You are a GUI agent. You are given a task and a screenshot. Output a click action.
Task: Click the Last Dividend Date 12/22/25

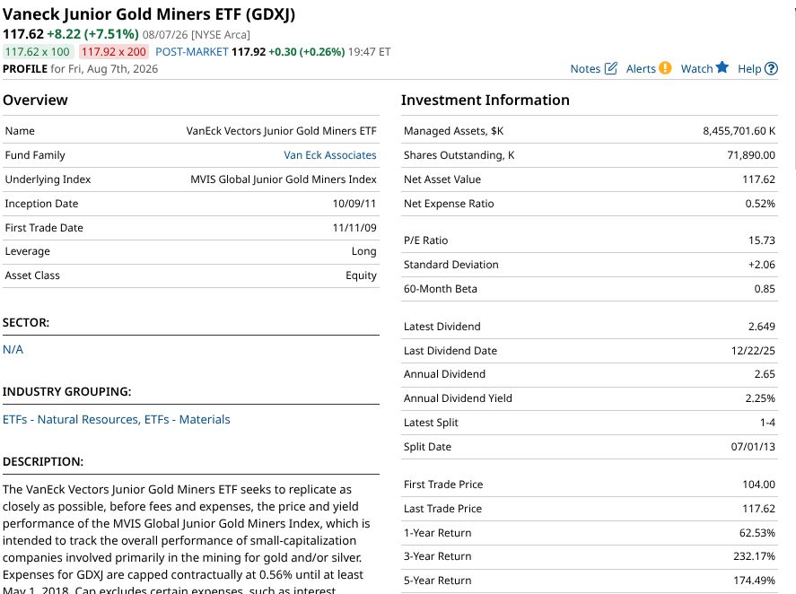[x=753, y=351]
